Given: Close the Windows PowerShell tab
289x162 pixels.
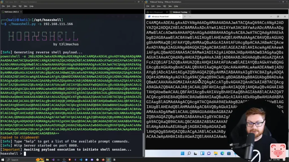Looking at the screenshot, I should pyautogui.click(x=180, y=17).
